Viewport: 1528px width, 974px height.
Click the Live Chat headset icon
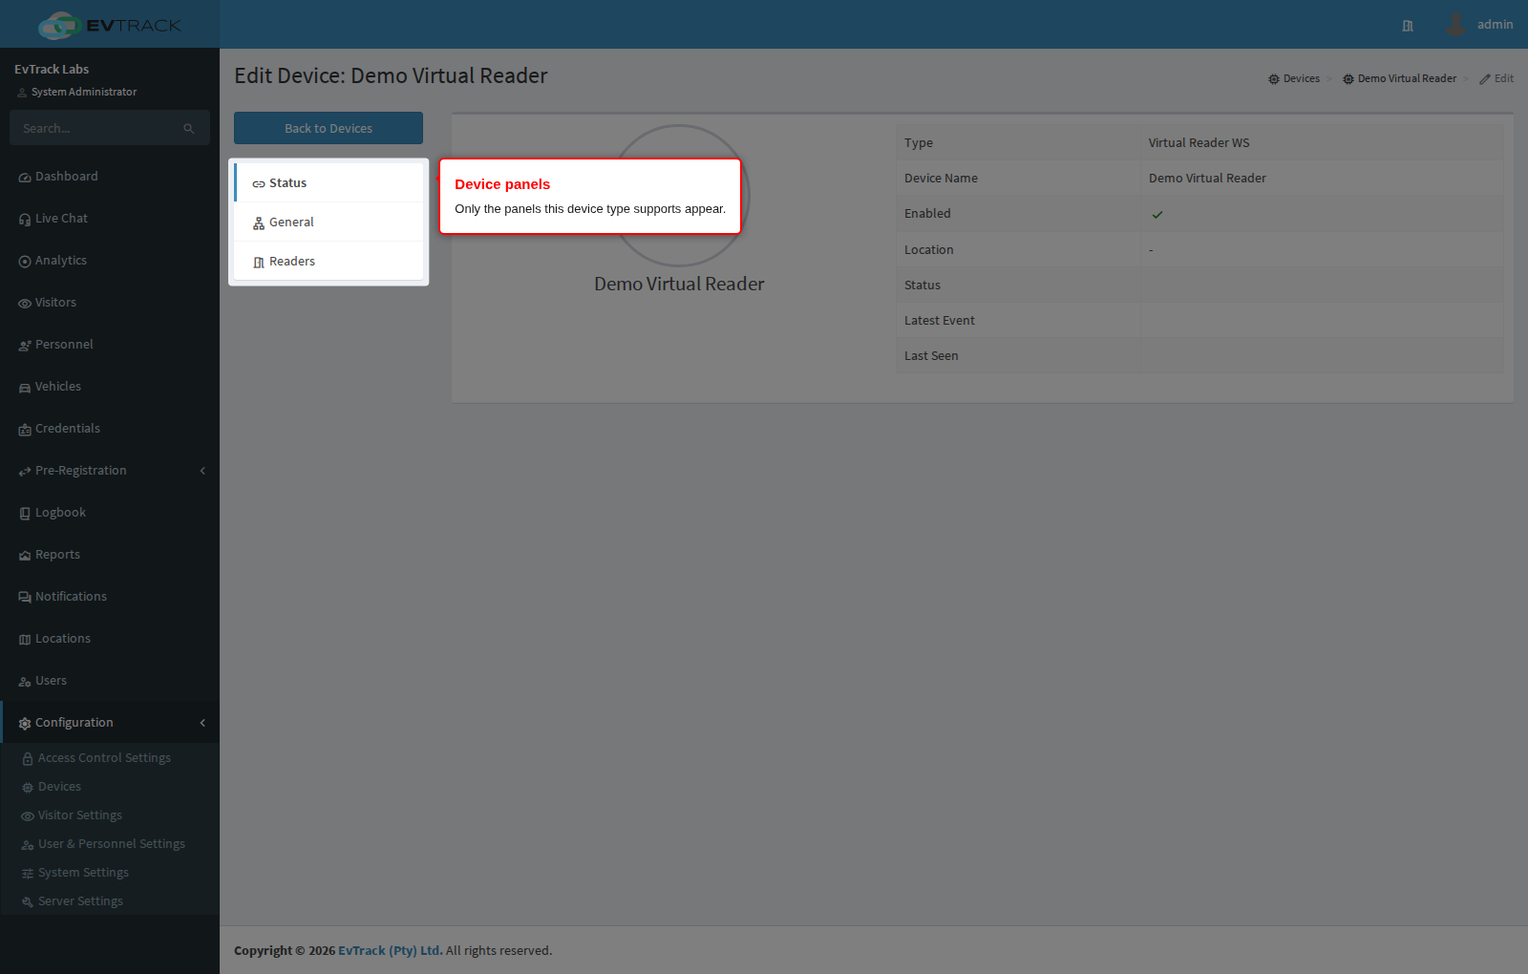click(25, 220)
